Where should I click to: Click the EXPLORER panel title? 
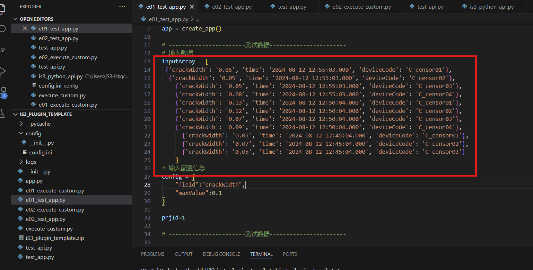pyautogui.click(x=30, y=7)
